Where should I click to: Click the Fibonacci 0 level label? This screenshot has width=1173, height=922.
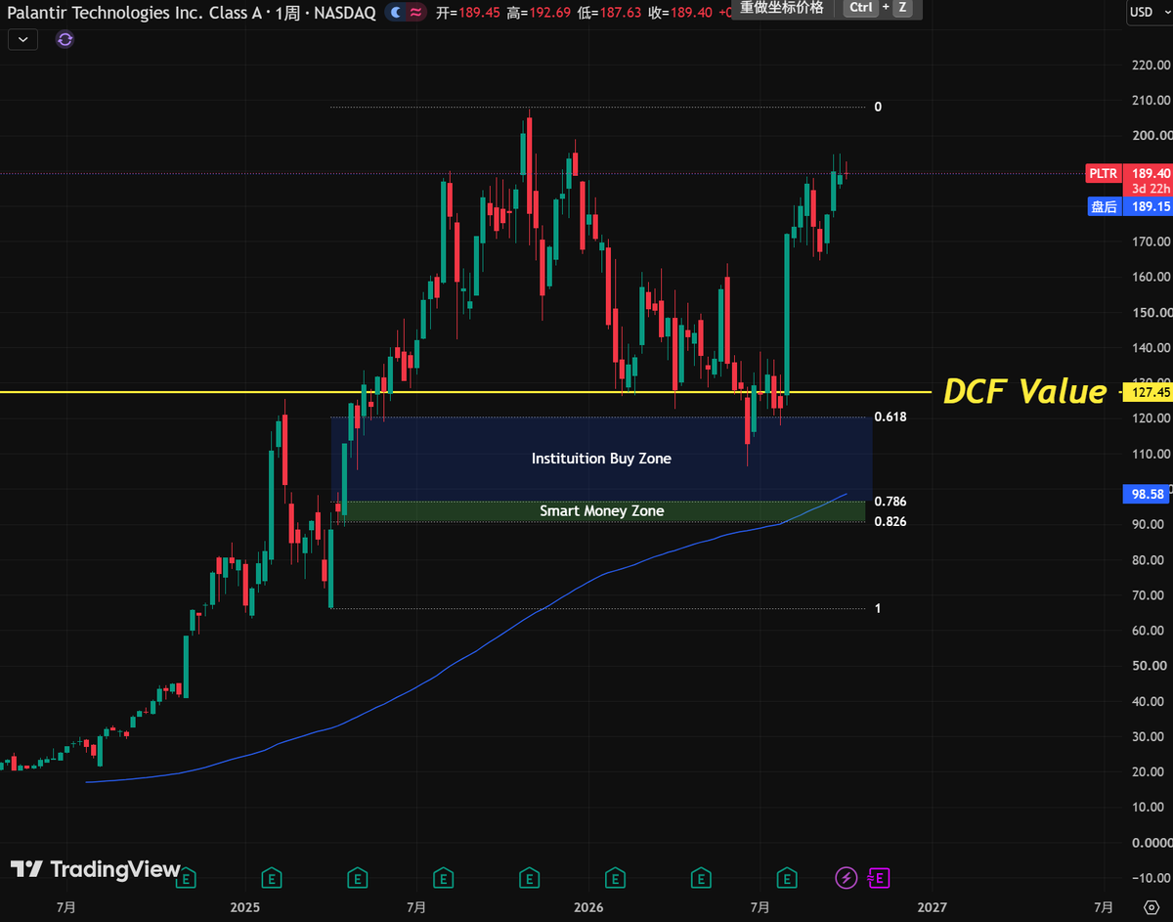[878, 107]
